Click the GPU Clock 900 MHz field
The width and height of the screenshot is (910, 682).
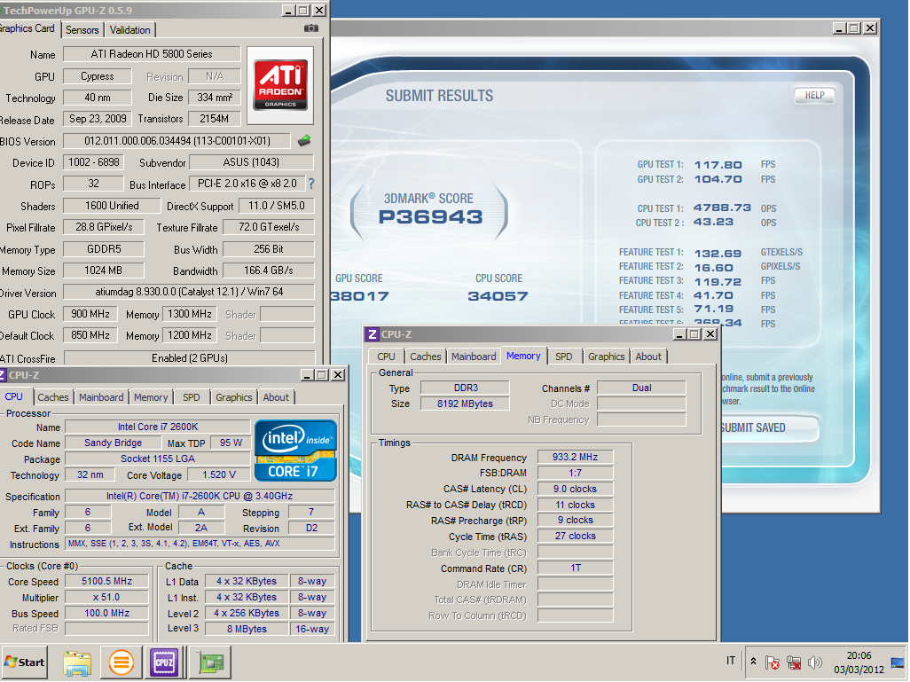90,314
